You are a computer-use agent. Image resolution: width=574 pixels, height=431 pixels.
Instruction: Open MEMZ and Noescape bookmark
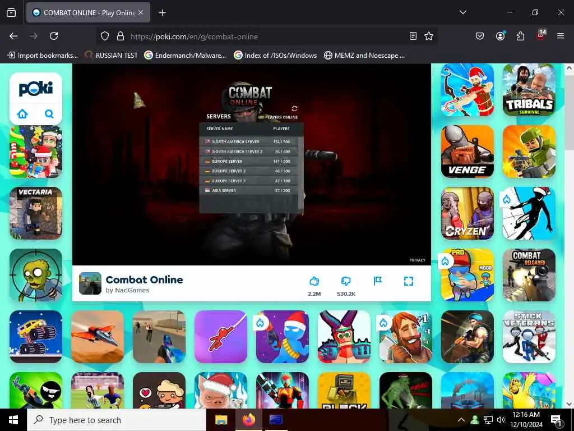pyautogui.click(x=364, y=56)
